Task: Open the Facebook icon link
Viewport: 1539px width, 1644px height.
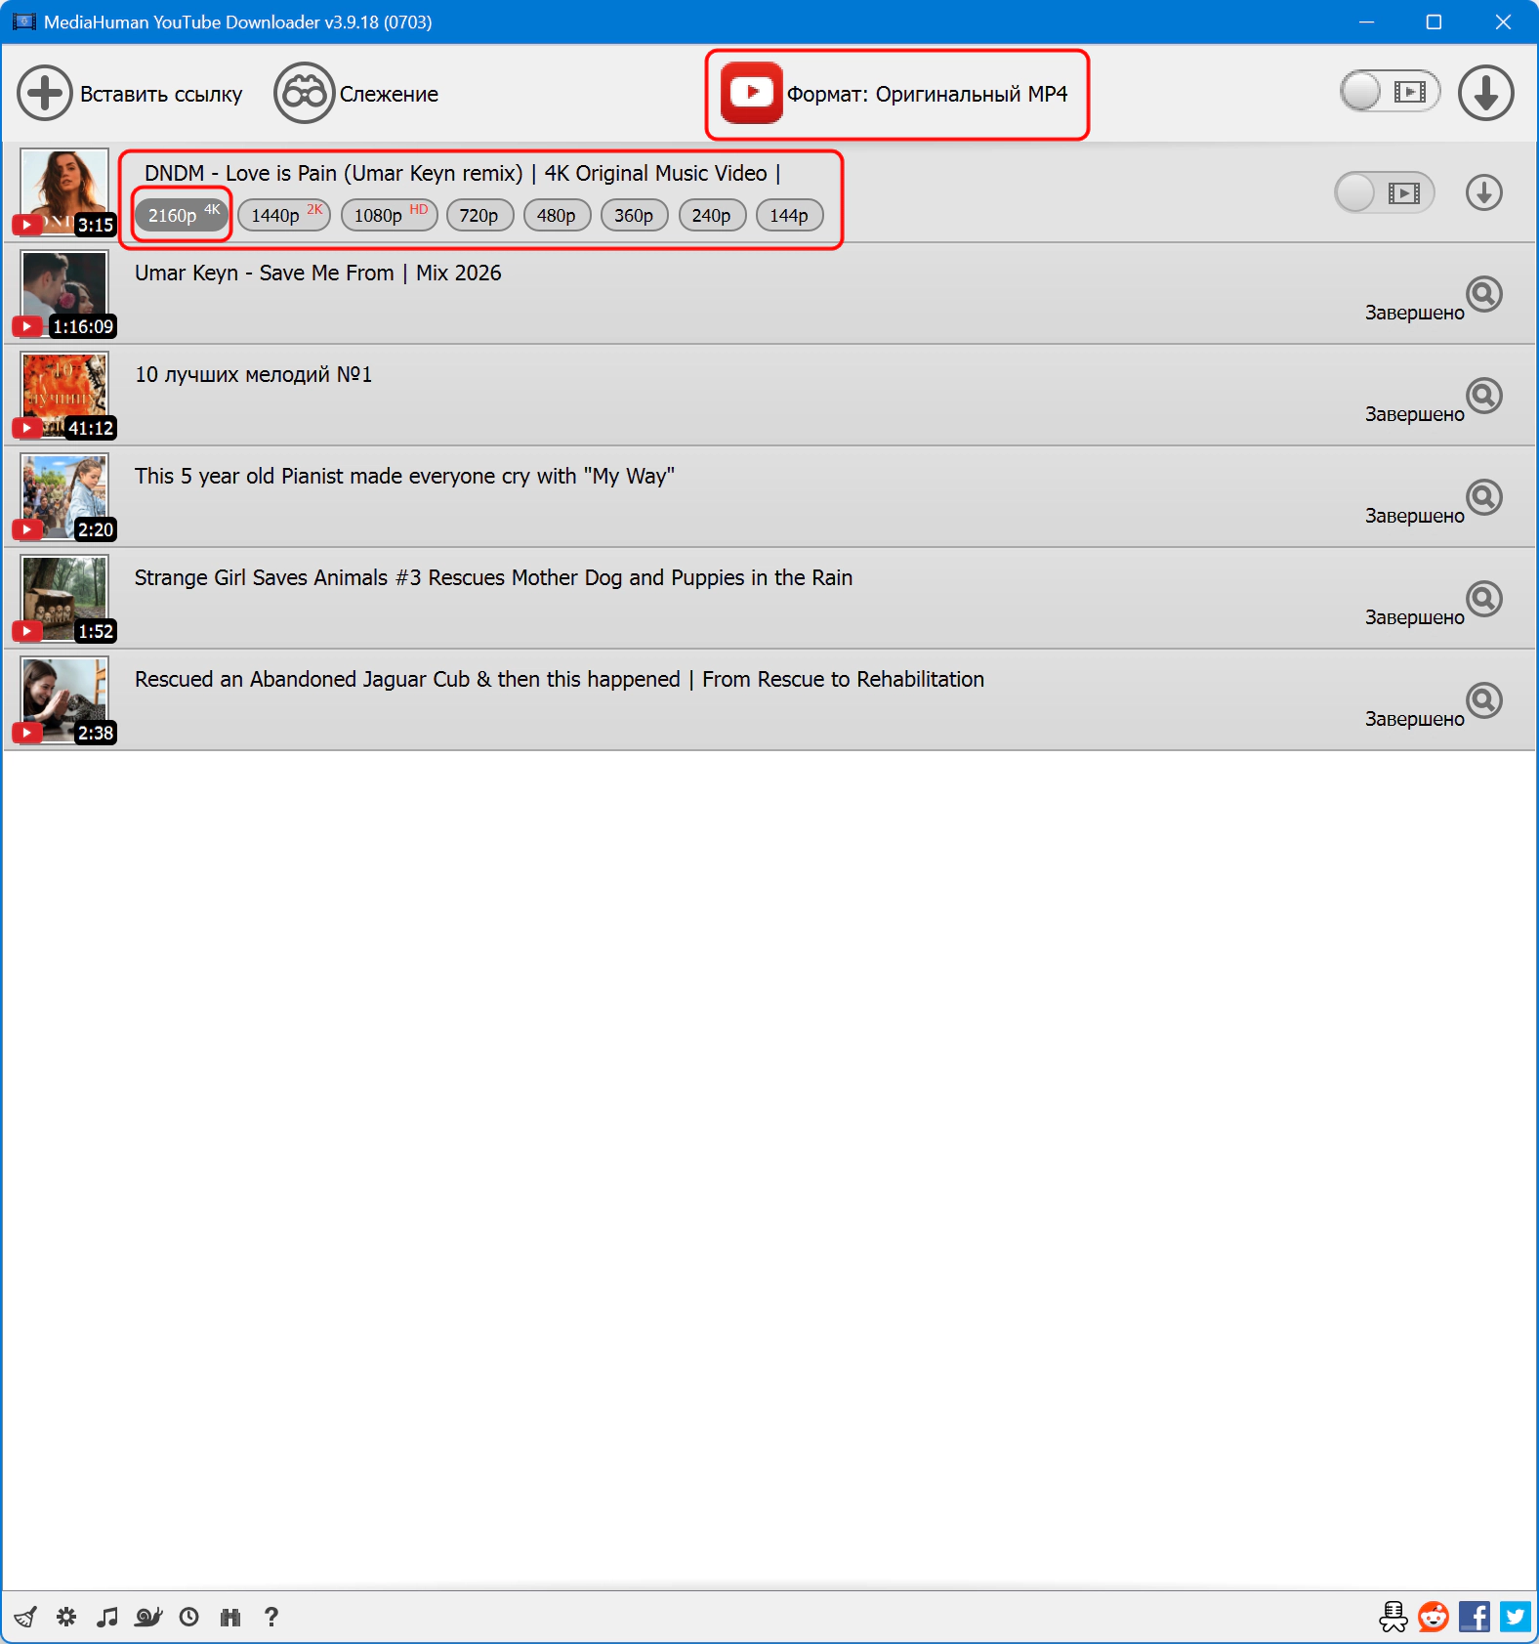Action: 1474,1617
